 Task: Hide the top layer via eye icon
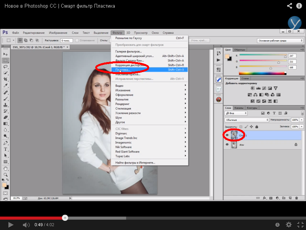click(227, 135)
